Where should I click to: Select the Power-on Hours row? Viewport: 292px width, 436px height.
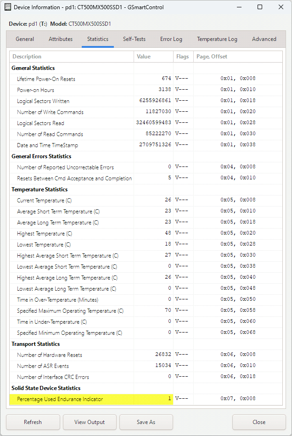[x=146, y=90]
